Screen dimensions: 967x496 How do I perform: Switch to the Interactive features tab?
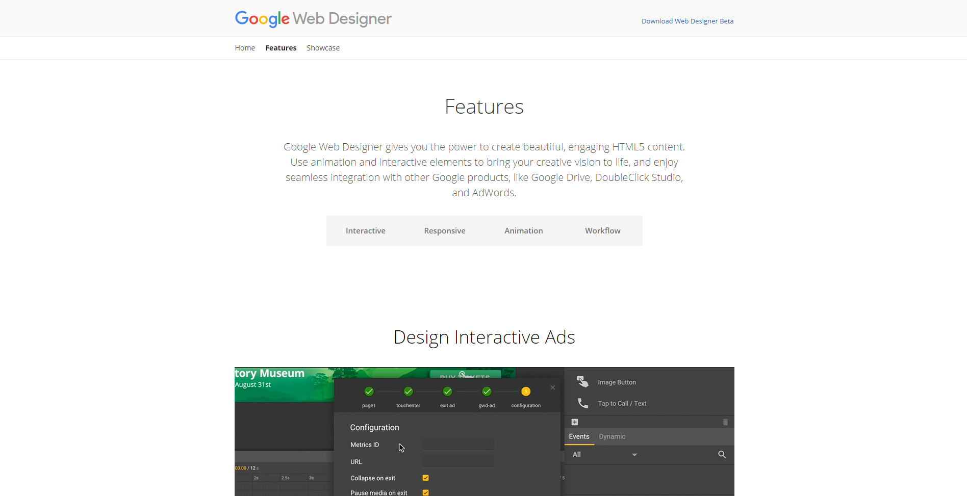[366, 230]
